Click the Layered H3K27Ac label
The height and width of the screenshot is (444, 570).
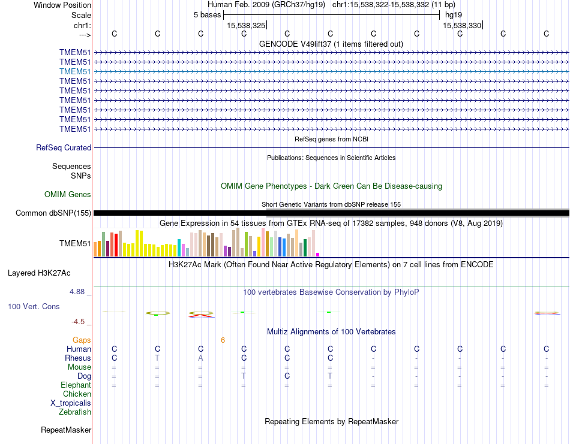click(39, 273)
